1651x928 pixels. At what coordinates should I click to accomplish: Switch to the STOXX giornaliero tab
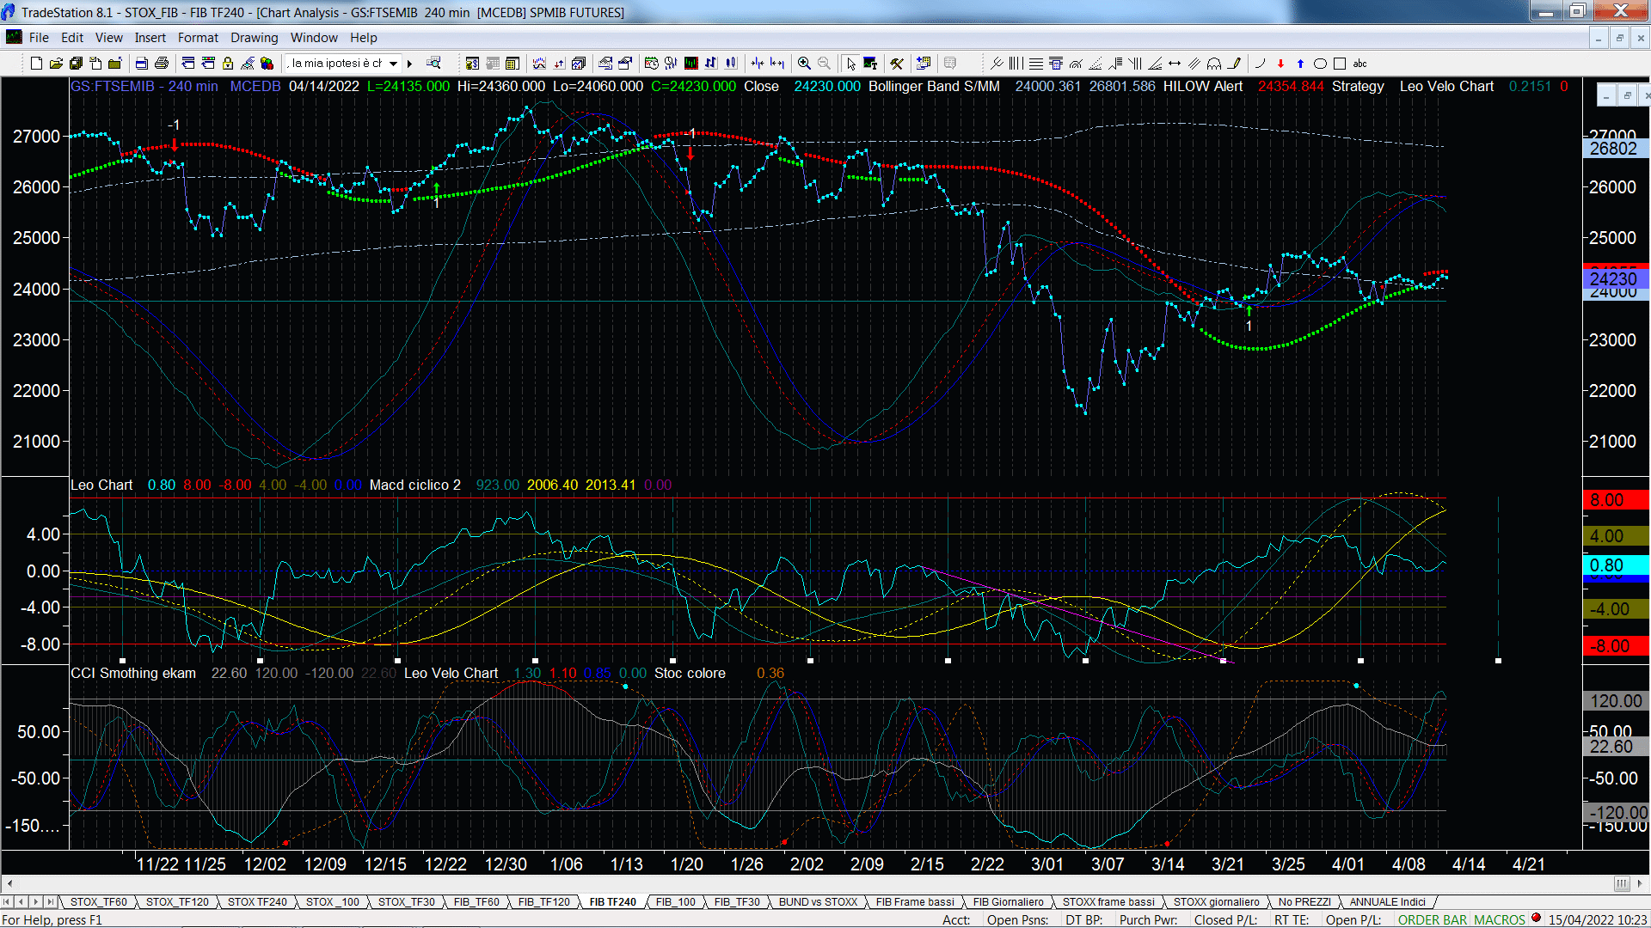1216,901
